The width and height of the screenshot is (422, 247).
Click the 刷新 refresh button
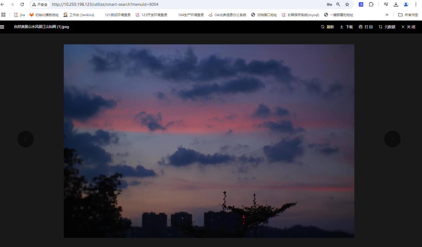coord(327,27)
